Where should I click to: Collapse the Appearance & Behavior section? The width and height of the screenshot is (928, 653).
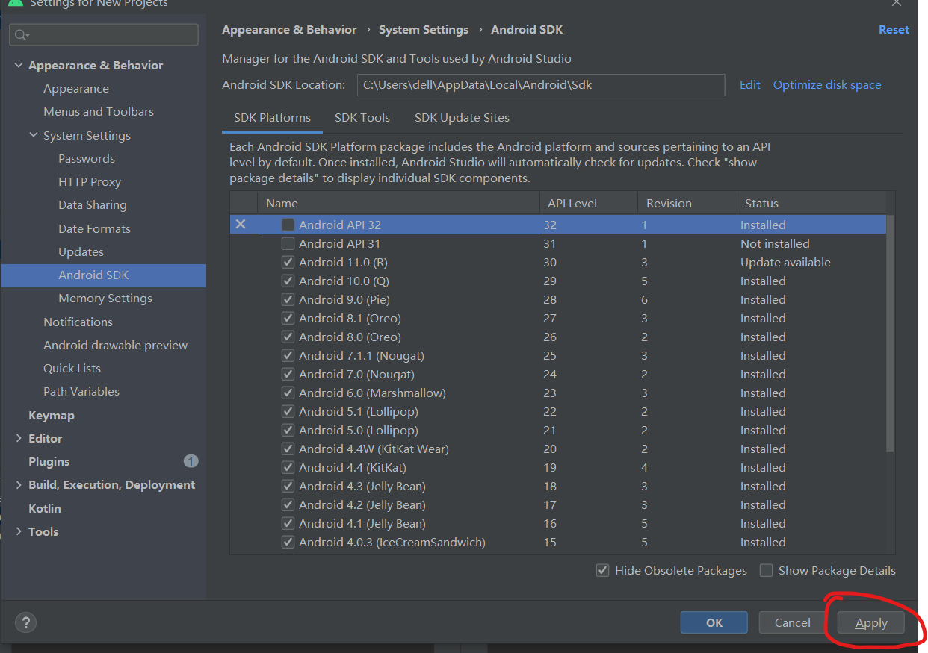(x=18, y=65)
